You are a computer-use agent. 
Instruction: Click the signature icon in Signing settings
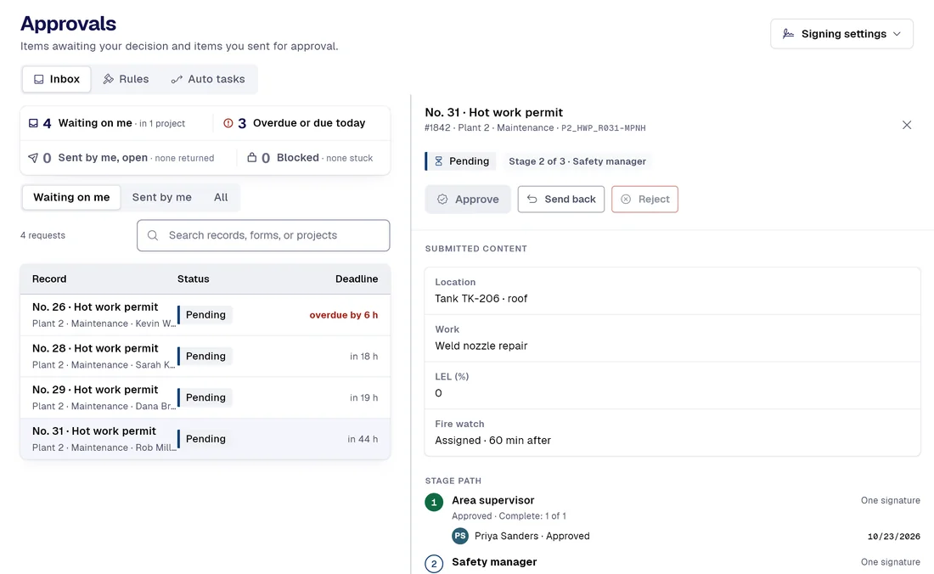coord(788,34)
